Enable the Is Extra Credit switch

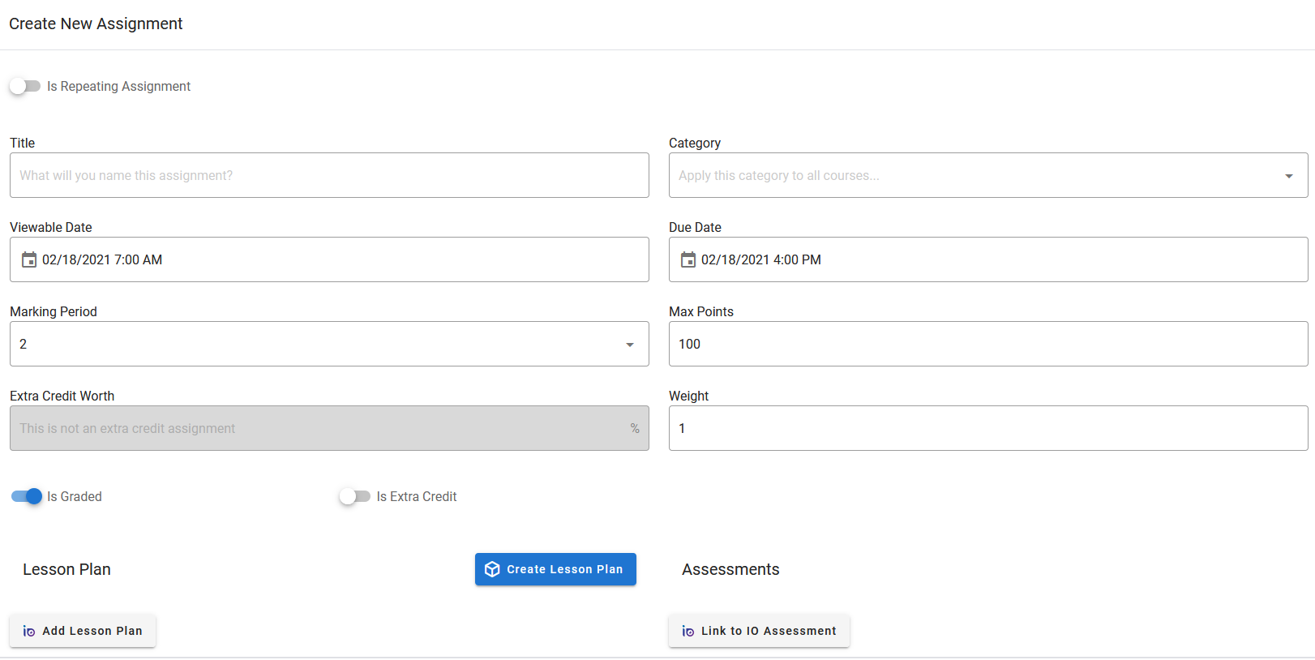pos(355,496)
